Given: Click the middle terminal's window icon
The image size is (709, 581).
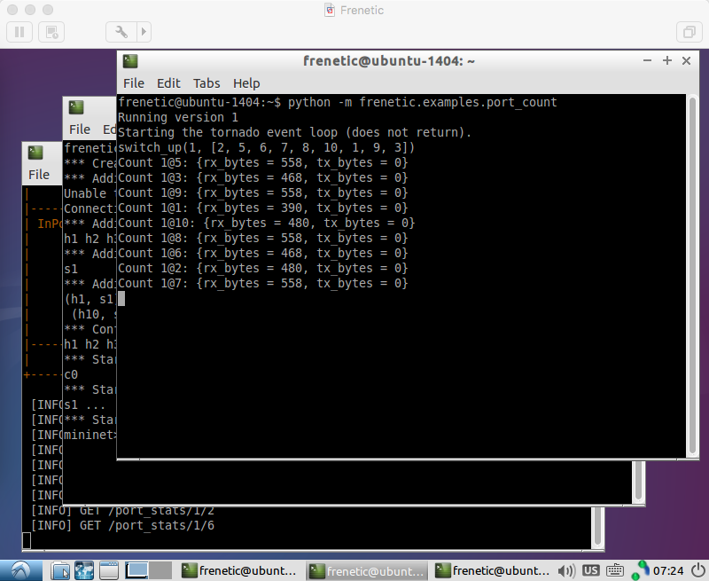Looking at the screenshot, I should pyautogui.click(x=76, y=107).
